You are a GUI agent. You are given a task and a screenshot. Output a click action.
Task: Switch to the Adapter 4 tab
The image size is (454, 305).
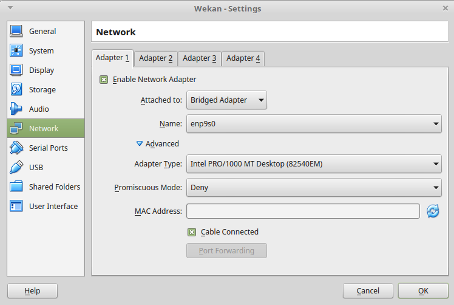point(243,58)
